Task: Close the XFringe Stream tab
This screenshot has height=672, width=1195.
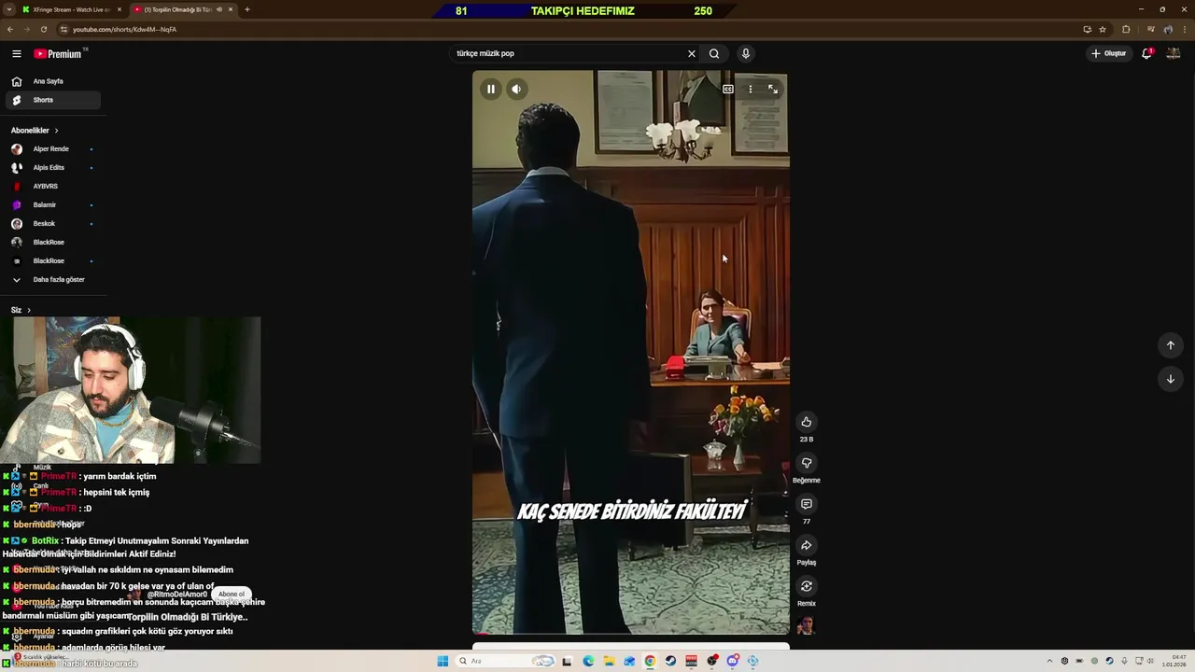Action: 119,9
